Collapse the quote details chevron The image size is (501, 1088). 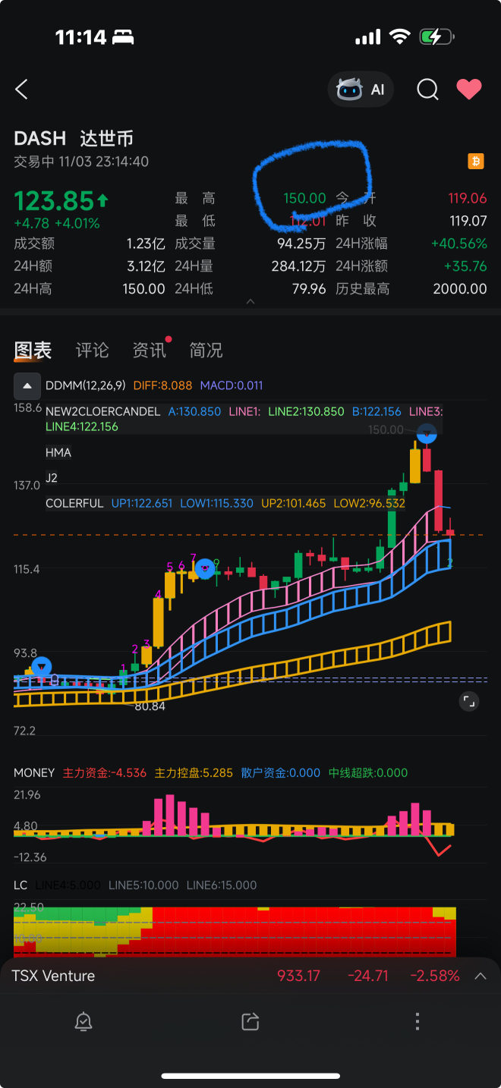pos(250,301)
